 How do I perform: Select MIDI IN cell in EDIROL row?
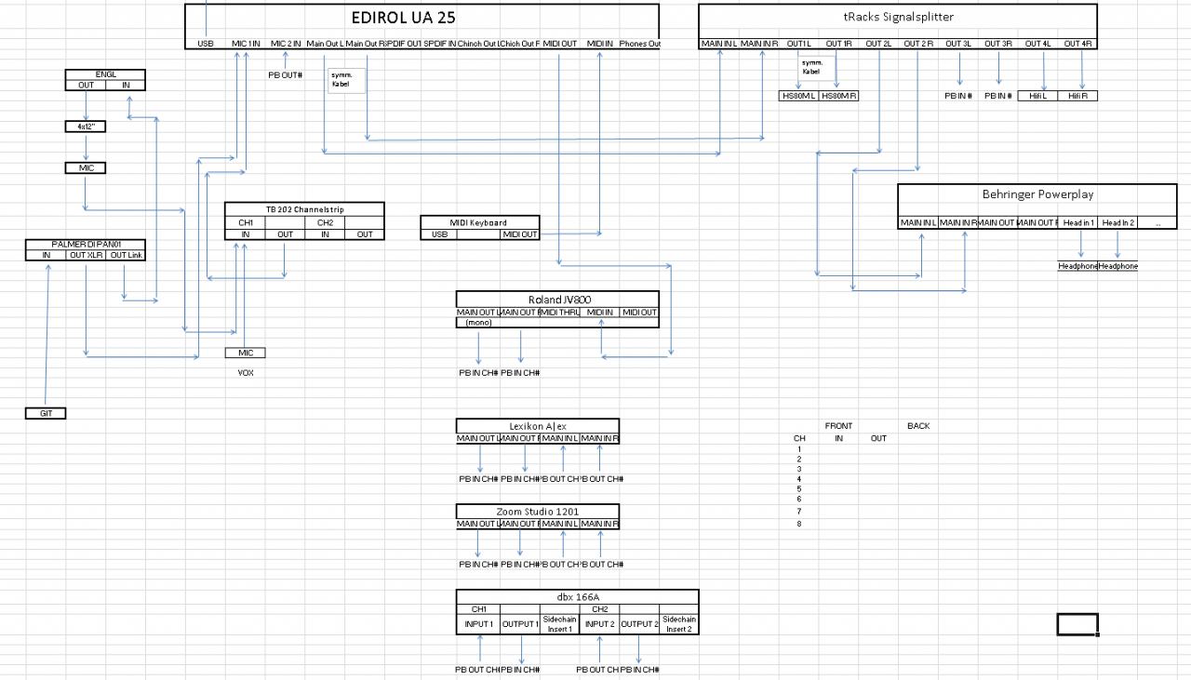(x=600, y=44)
